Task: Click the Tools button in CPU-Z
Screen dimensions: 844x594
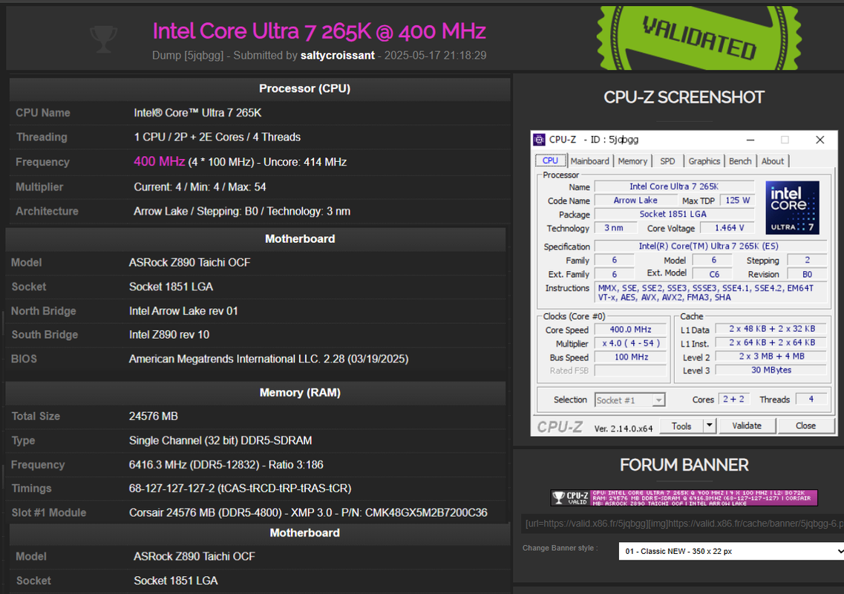Action: coord(681,426)
